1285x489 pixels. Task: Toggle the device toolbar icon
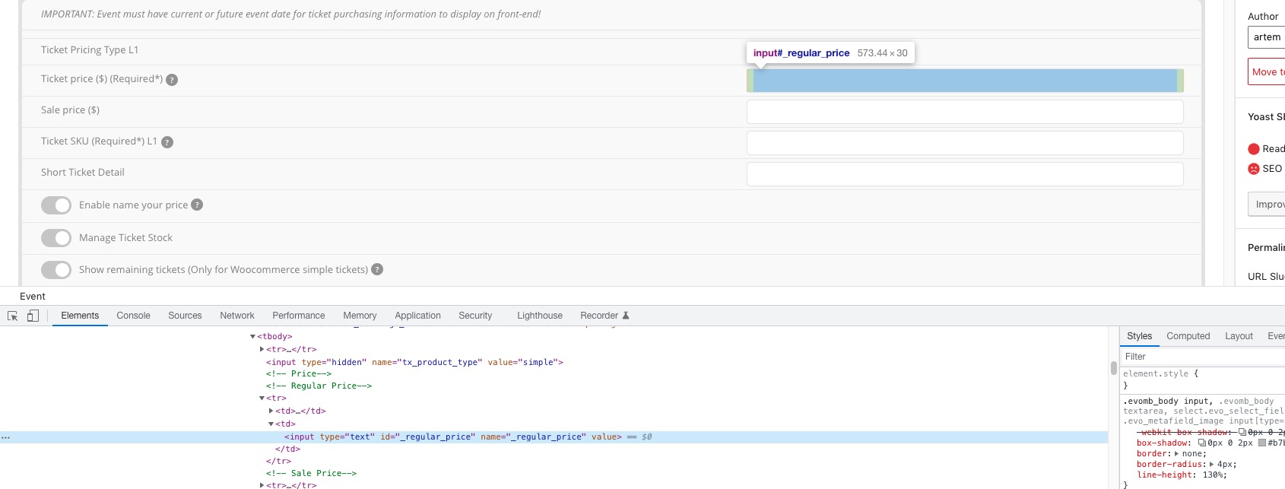[x=33, y=316]
